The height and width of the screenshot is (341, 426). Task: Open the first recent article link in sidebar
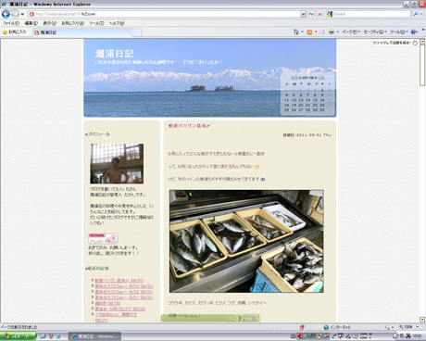(119, 281)
